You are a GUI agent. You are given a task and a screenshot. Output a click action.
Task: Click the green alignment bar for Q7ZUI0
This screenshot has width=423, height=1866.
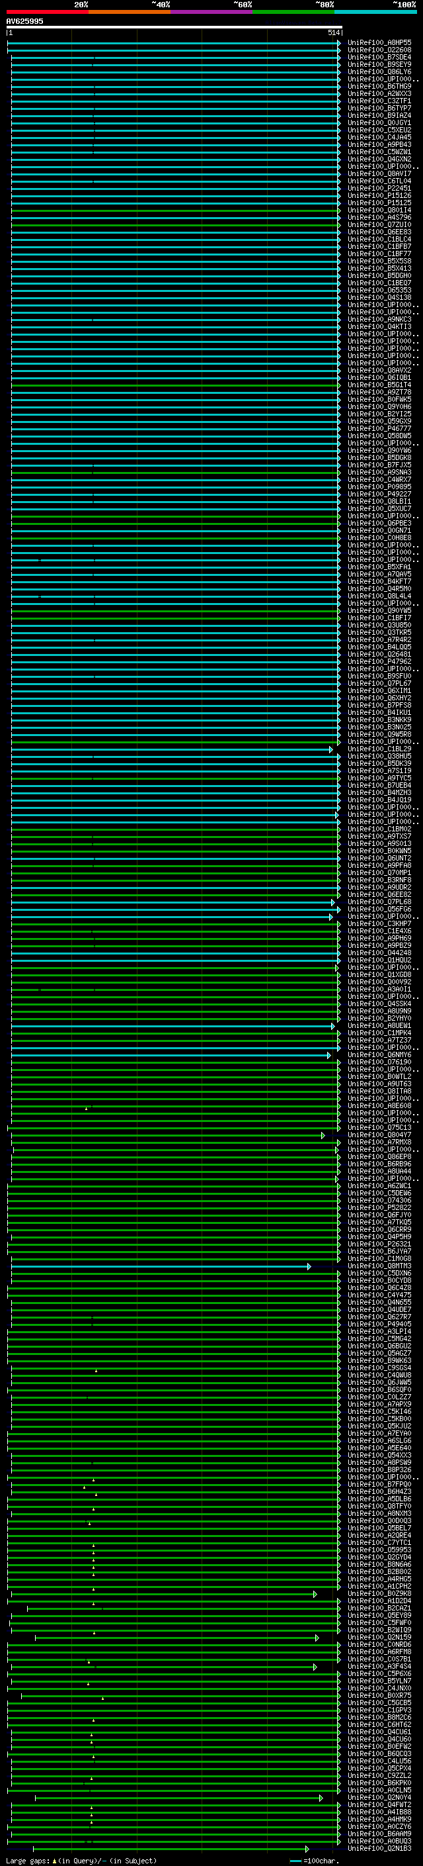pos(174,224)
